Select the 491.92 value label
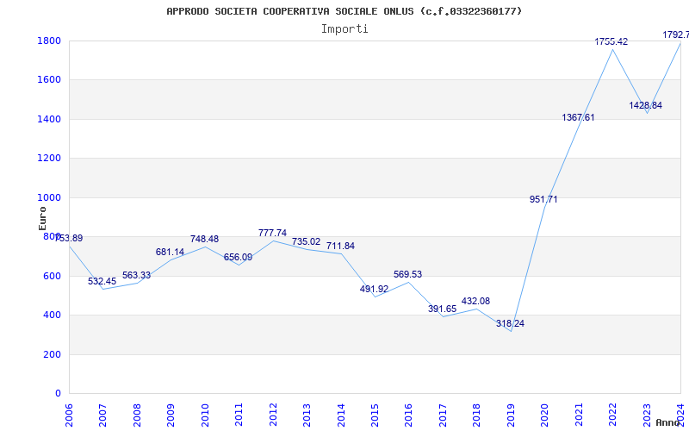This screenshot has height=431, width=689. (374, 289)
